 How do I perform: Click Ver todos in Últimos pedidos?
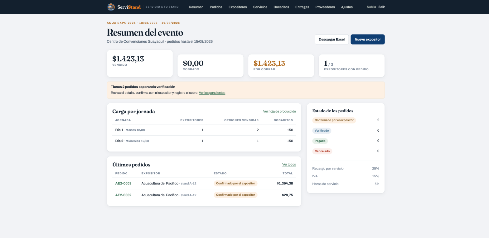289,164
